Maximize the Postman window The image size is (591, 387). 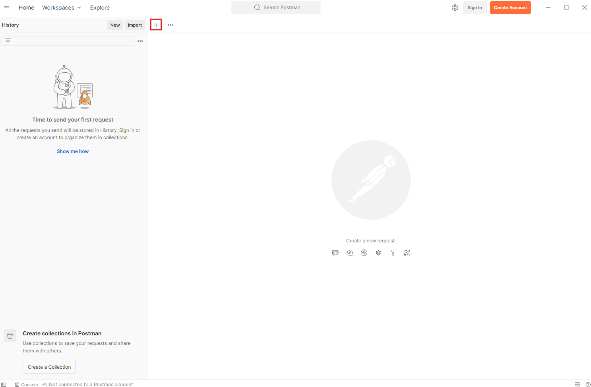(566, 8)
